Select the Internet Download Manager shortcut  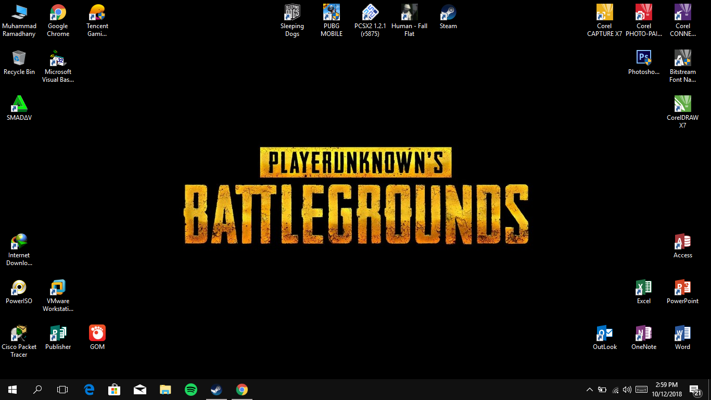coord(19,250)
